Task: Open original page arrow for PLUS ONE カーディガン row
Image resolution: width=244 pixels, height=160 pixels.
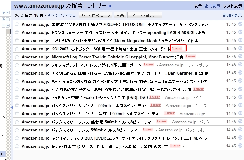Action: pyautogui.click(x=240, y=24)
